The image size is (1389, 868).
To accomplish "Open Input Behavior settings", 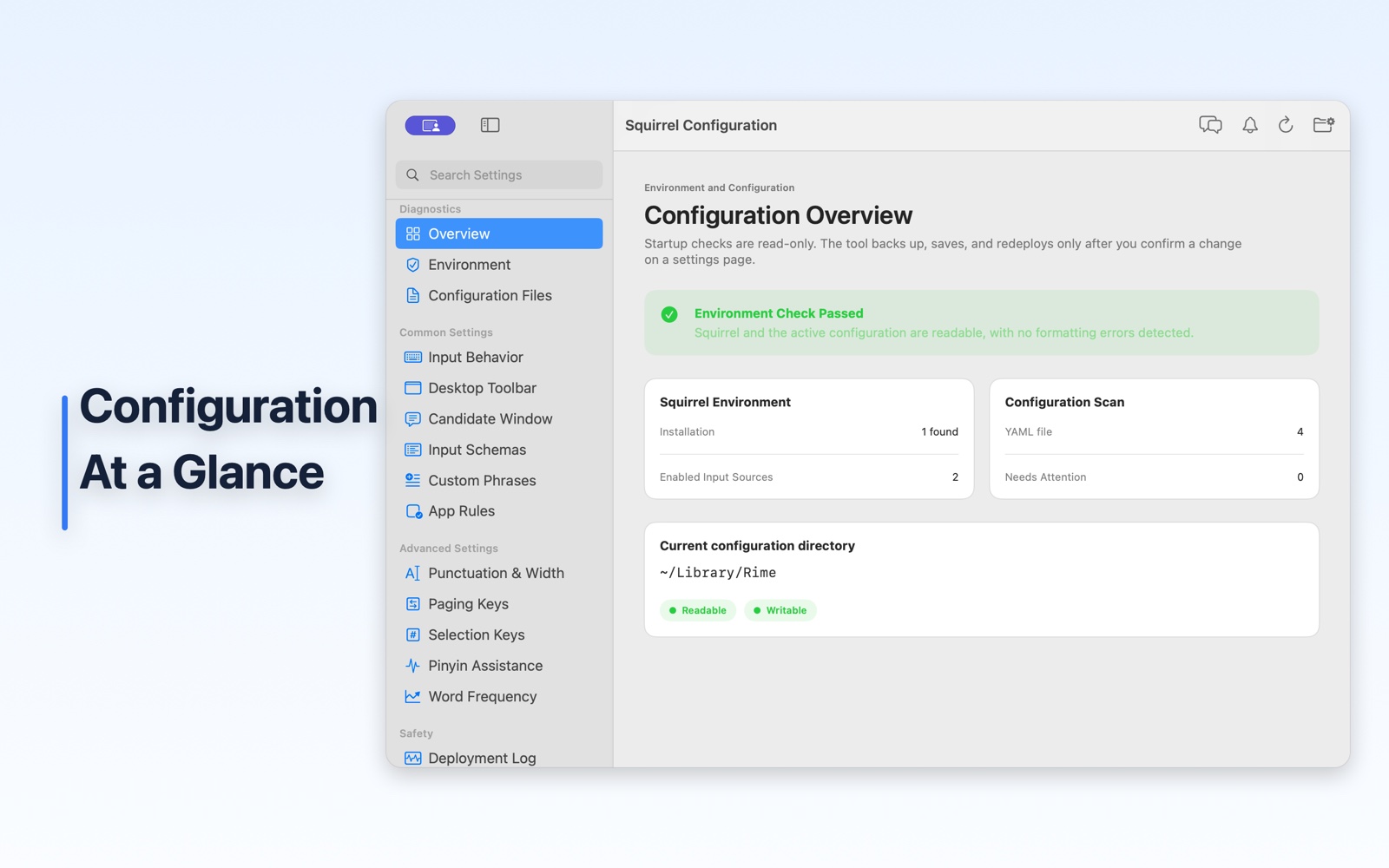I will coord(499,358).
